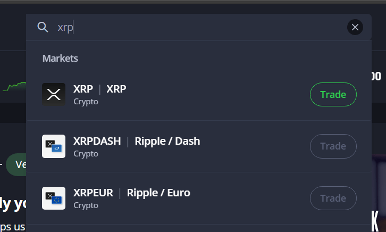
Task: Click the XRPDASH pair icon
Action: pos(54,146)
